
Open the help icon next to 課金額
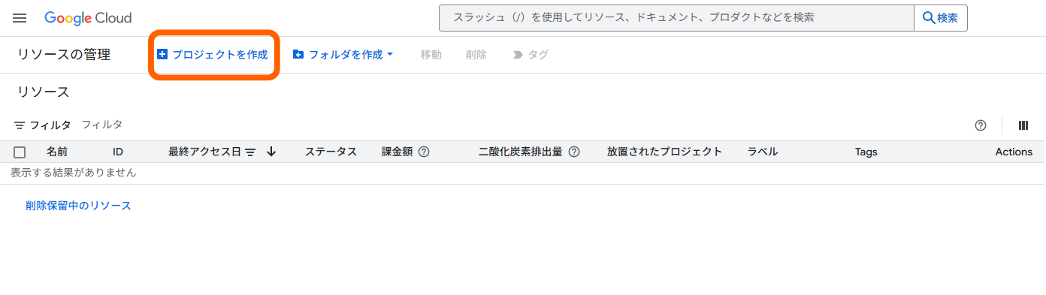pos(424,152)
